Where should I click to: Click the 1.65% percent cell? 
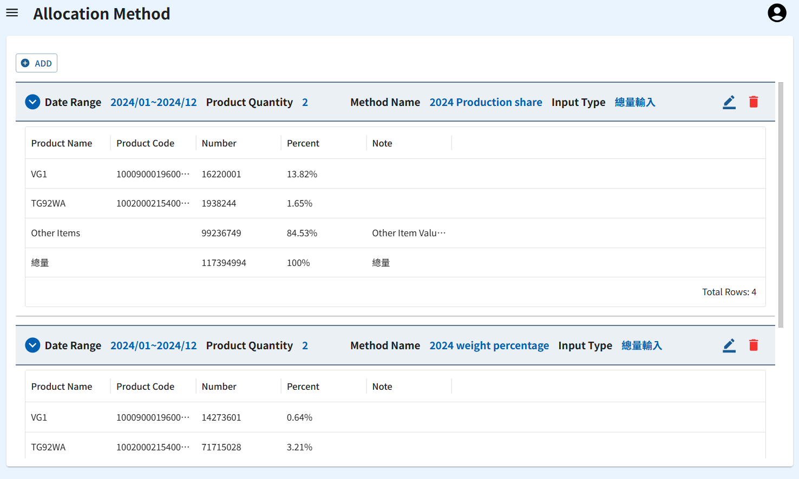tap(299, 203)
